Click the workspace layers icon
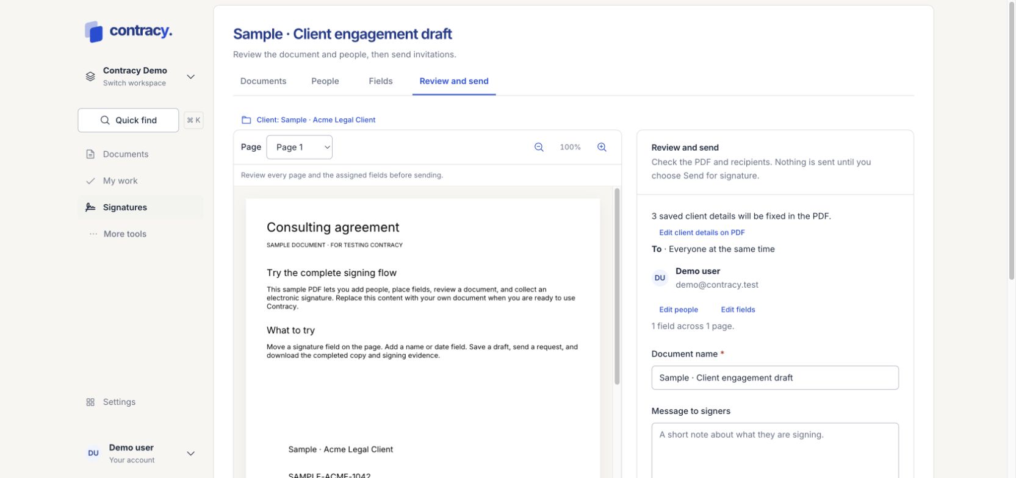The height and width of the screenshot is (478, 1016). pyautogui.click(x=90, y=77)
